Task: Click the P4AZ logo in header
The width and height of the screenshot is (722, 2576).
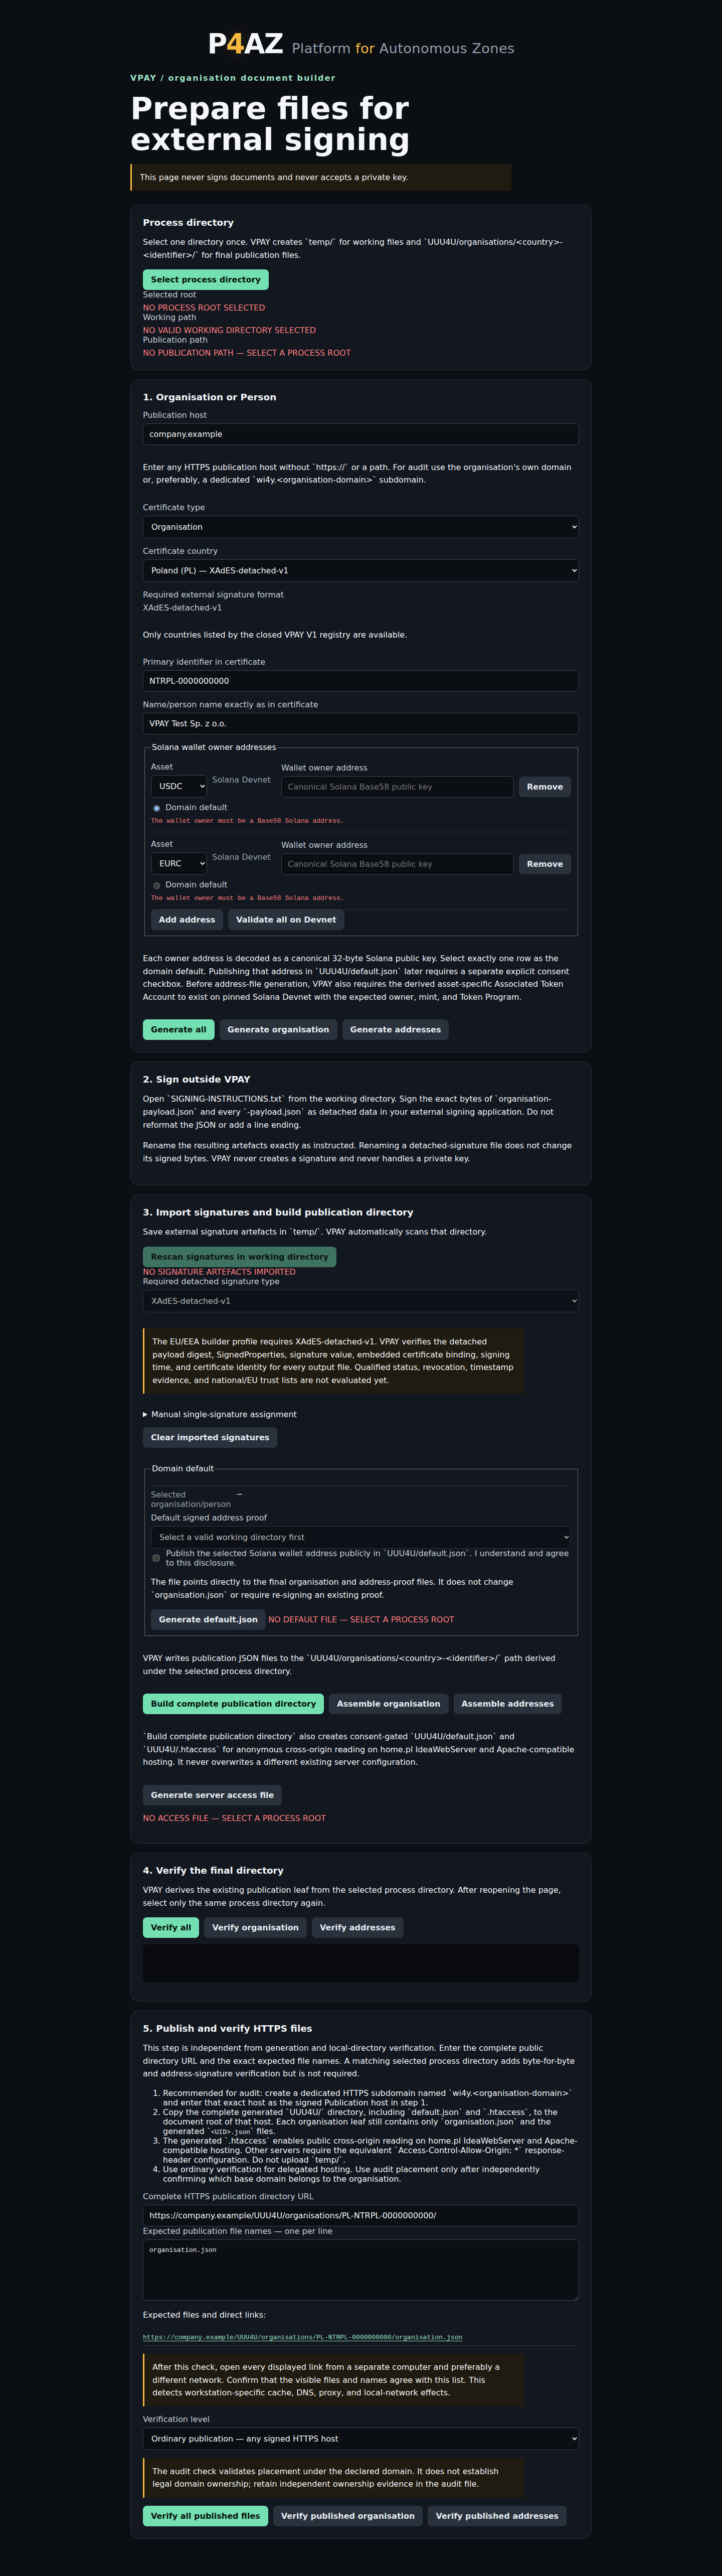Action: pyautogui.click(x=245, y=44)
